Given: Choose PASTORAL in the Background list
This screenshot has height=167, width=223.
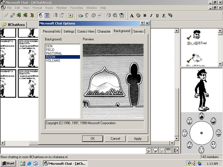Looking at the screenshot, I should point(54,53).
